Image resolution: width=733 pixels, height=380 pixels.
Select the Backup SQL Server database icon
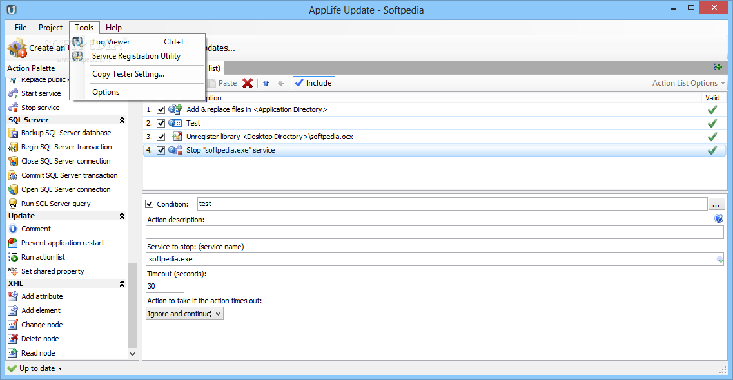[13, 133]
